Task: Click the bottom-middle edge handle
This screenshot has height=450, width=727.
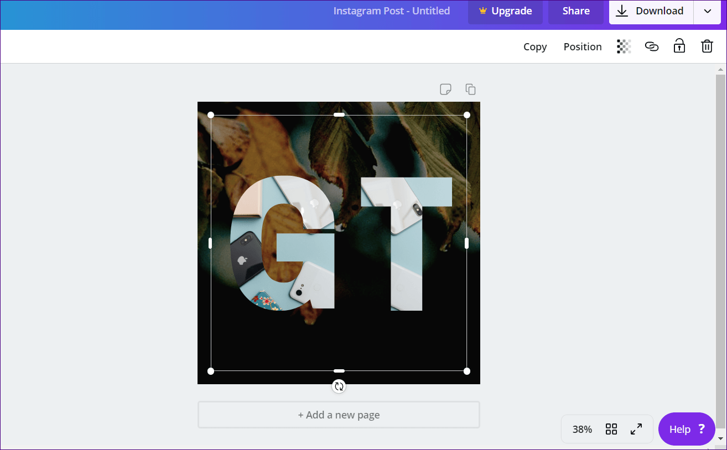Action: click(339, 371)
